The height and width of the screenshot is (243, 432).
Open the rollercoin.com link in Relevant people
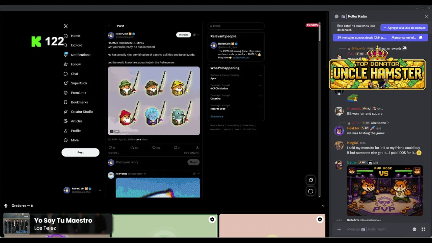[241, 58]
